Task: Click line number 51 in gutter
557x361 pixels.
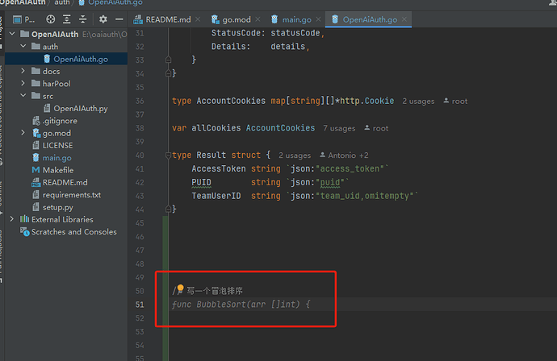Action: pyautogui.click(x=140, y=305)
